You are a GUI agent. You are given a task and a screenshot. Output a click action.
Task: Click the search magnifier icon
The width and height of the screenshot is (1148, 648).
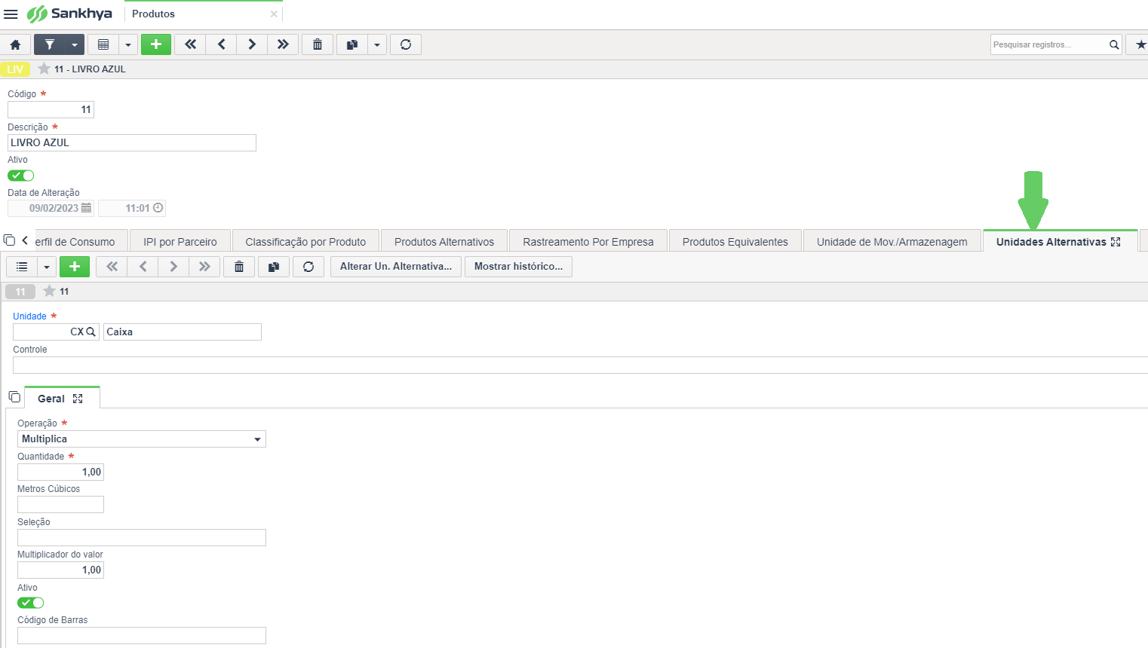click(1114, 44)
